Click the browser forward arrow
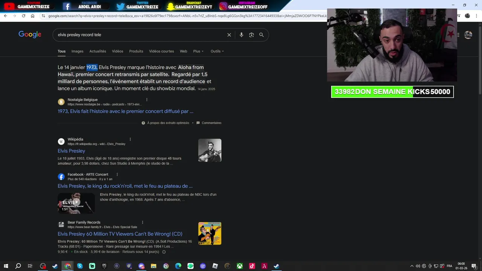The width and height of the screenshot is (482, 271). tap(14, 16)
